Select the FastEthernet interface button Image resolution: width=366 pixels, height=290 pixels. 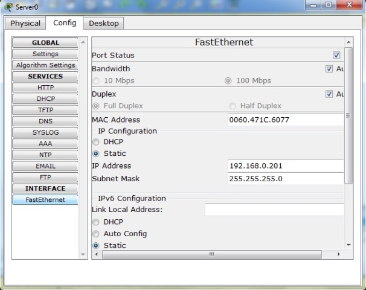click(x=45, y=200)
